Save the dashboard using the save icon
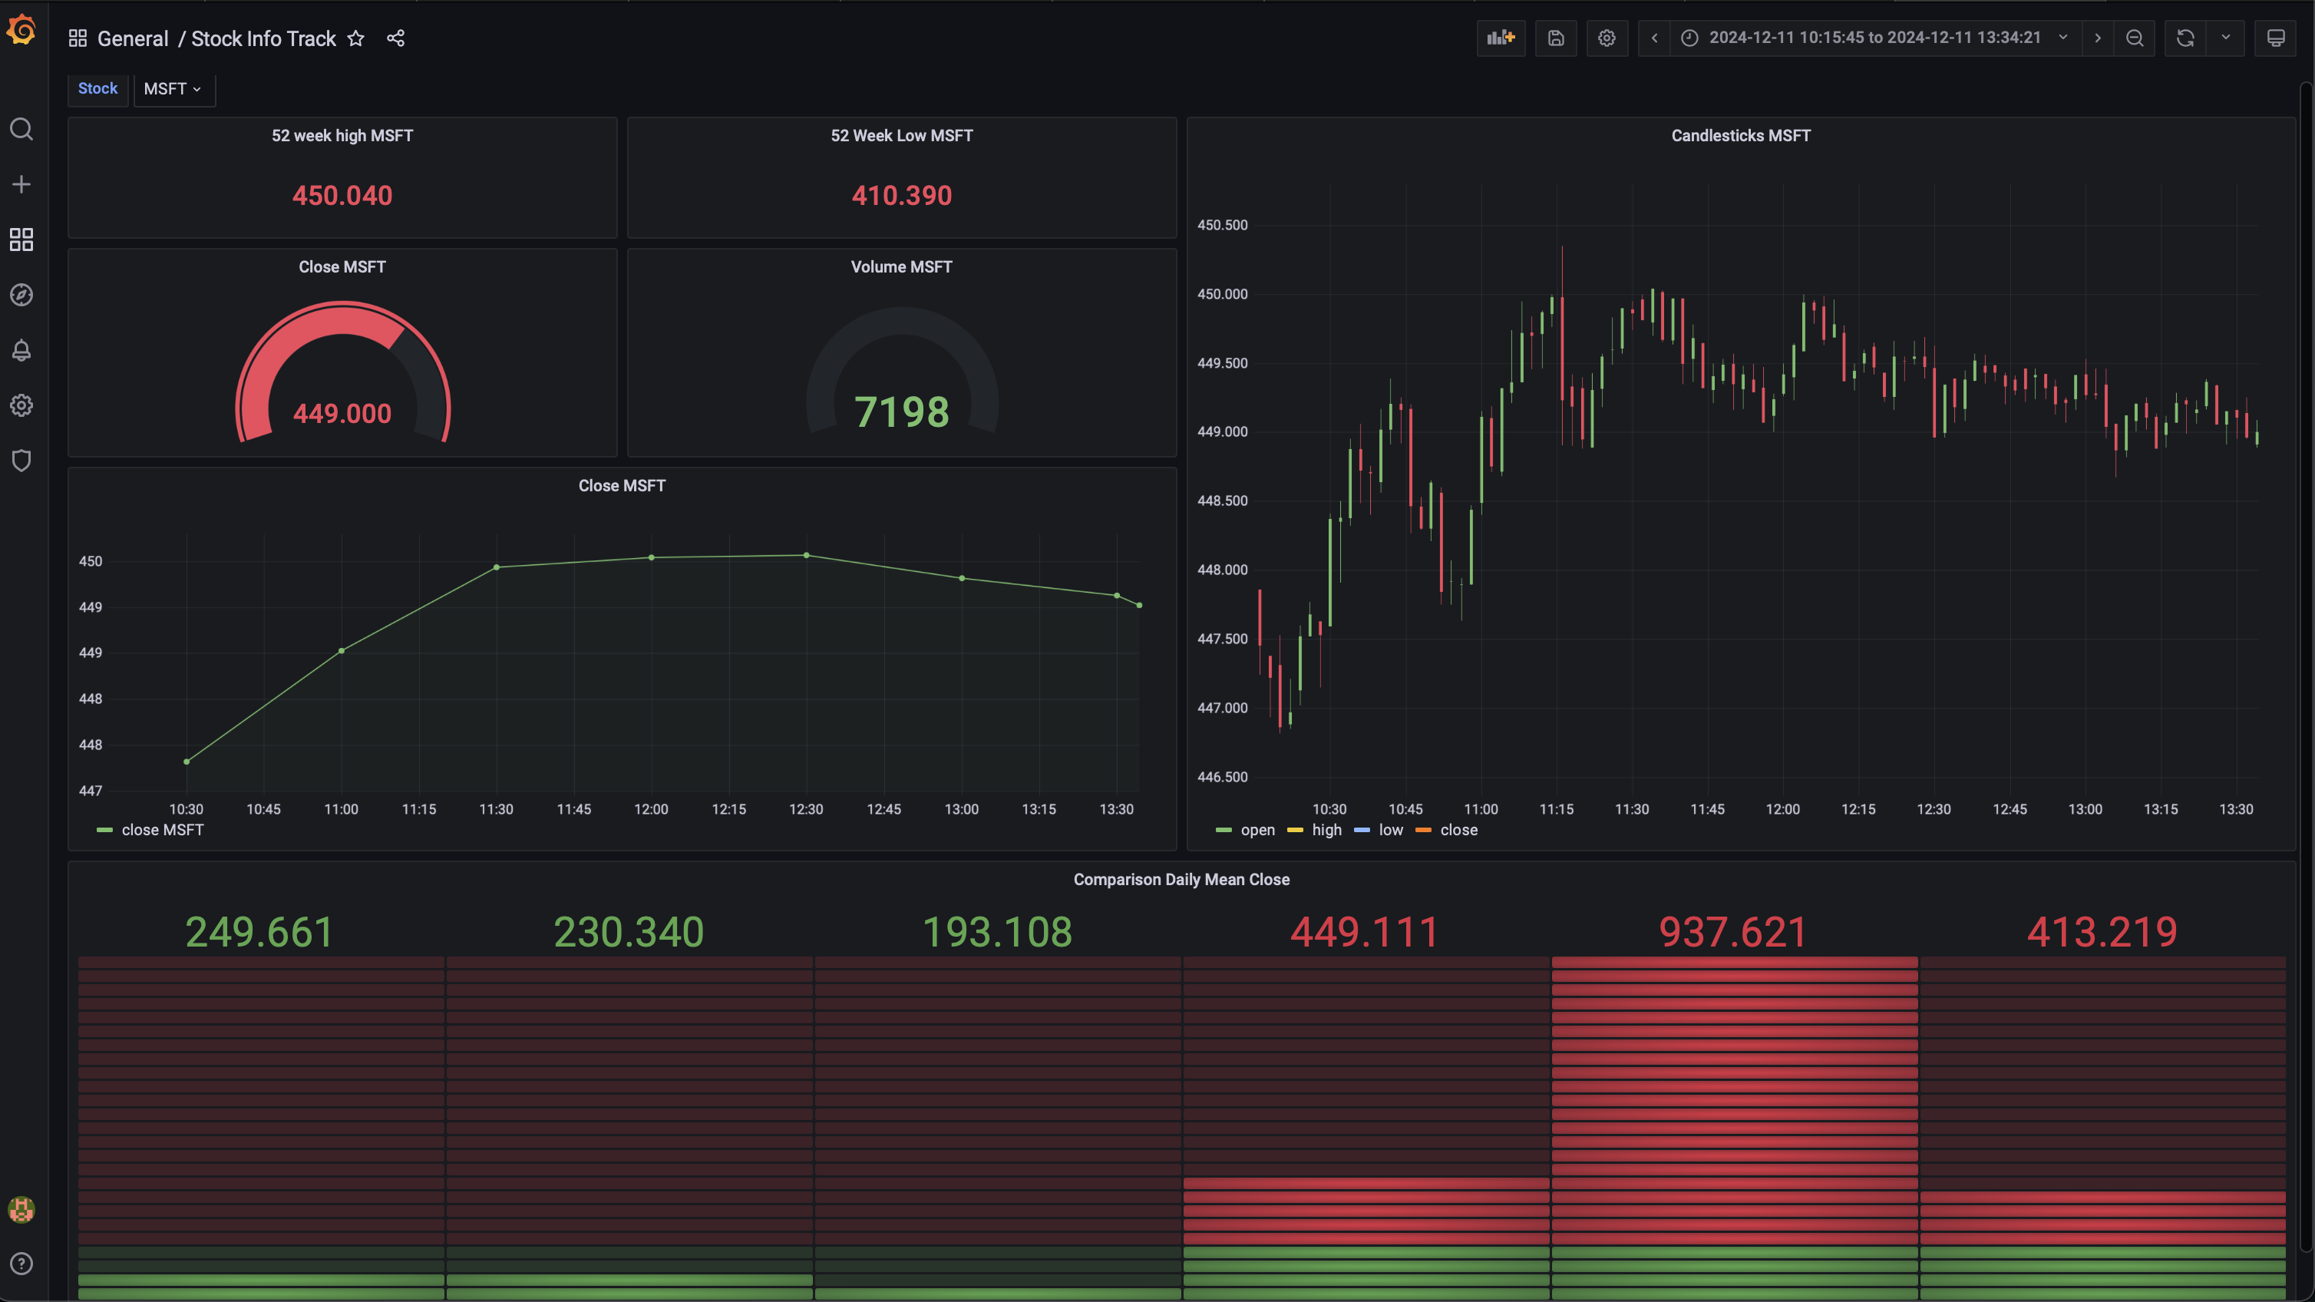This screenshot has width=2315, height=1302. pos(1556,38)
